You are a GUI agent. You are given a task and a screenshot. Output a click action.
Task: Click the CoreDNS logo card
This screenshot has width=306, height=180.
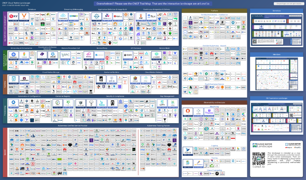pos(42,56)
